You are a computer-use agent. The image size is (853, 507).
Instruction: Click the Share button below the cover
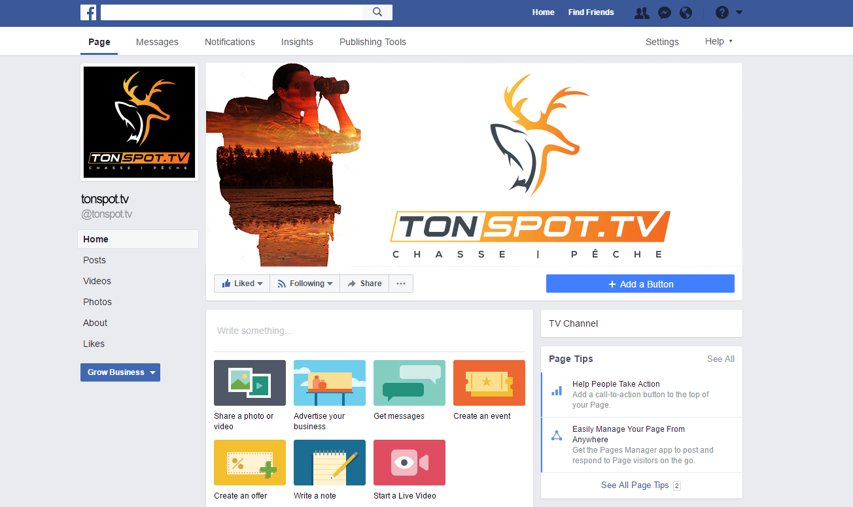(365, 284)
